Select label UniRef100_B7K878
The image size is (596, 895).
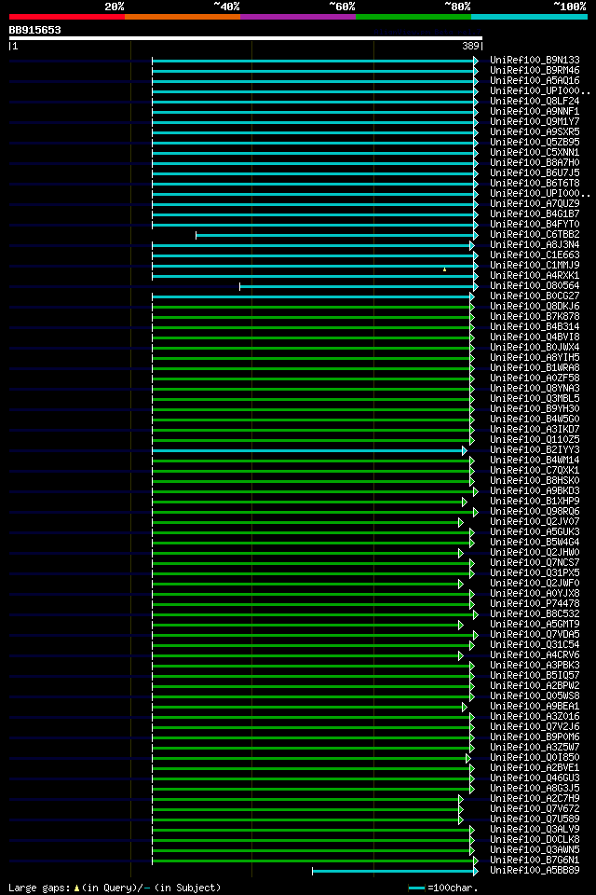pos(535,317)
